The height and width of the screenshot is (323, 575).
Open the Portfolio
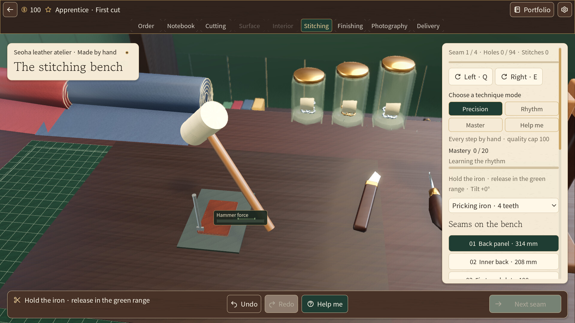pyautogui.click(x=532, y=10)
